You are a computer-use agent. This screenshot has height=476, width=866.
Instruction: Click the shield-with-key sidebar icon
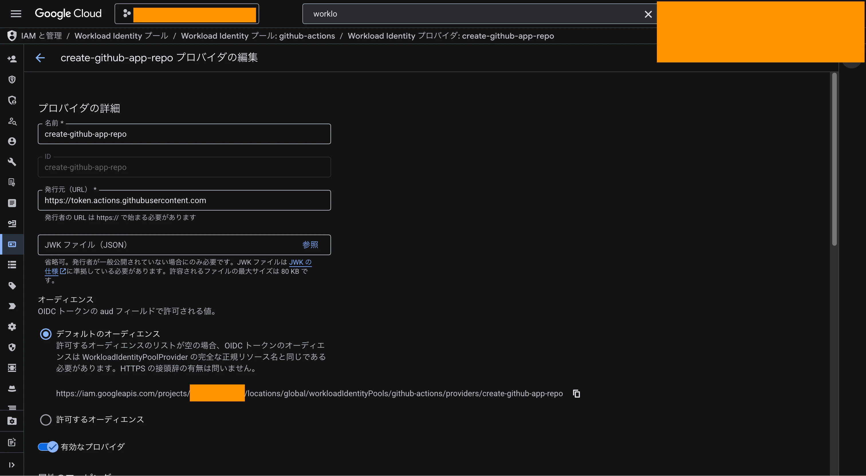pos(12,80)
